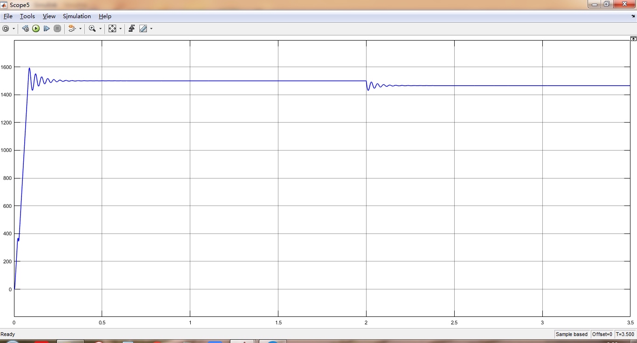The height and width of the screenshot is (343, 637).
Task: Click the 3.5 x-axis tick label
Action: click(x=630, y=322)
